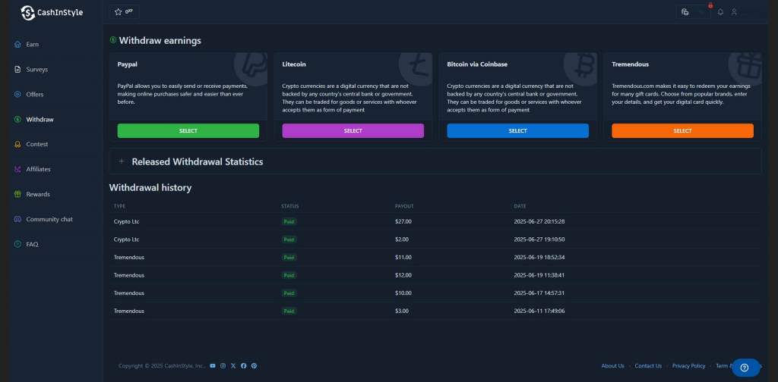Click the Withdrawal history heading
Image resolution: width=778 pixels, height=382 pixels.
(x=150, y=187)
